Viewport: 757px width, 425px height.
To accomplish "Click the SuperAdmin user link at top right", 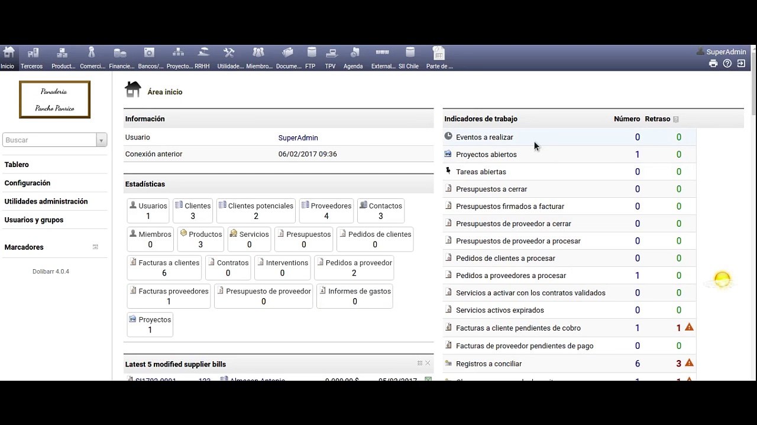I will click(x=726, y=52).
